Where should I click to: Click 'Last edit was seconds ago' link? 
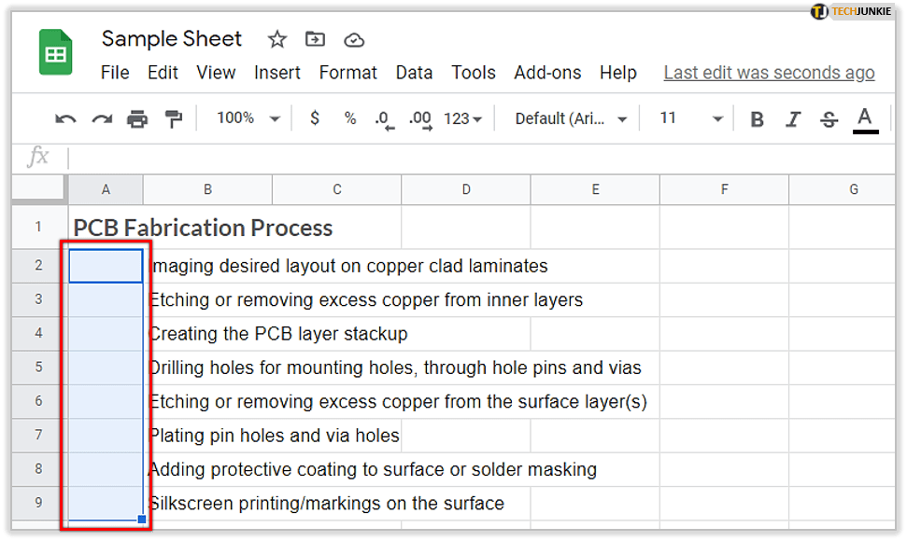[769, 73]
